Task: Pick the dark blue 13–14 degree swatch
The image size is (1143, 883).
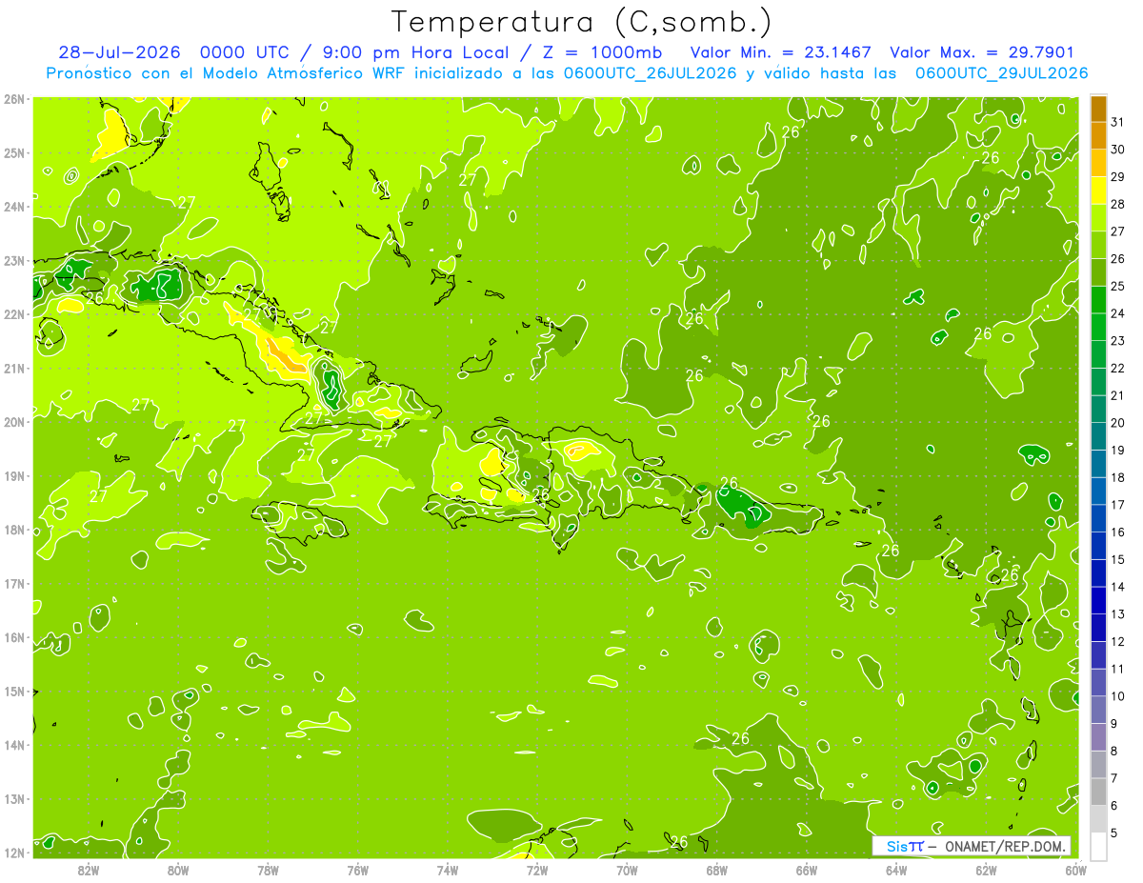Action: 1098,600
